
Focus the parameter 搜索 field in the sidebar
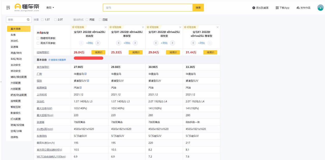[17, 19]
